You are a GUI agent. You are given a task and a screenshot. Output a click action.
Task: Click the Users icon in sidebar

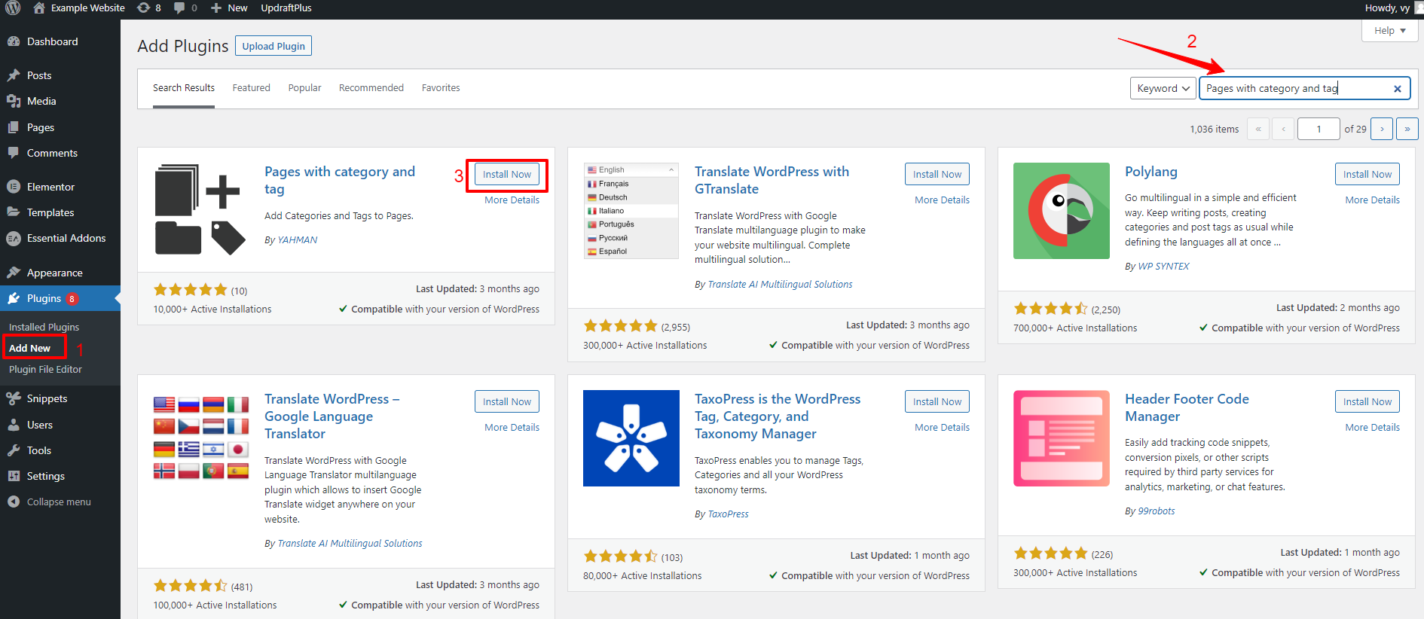[x=14, y=425]
